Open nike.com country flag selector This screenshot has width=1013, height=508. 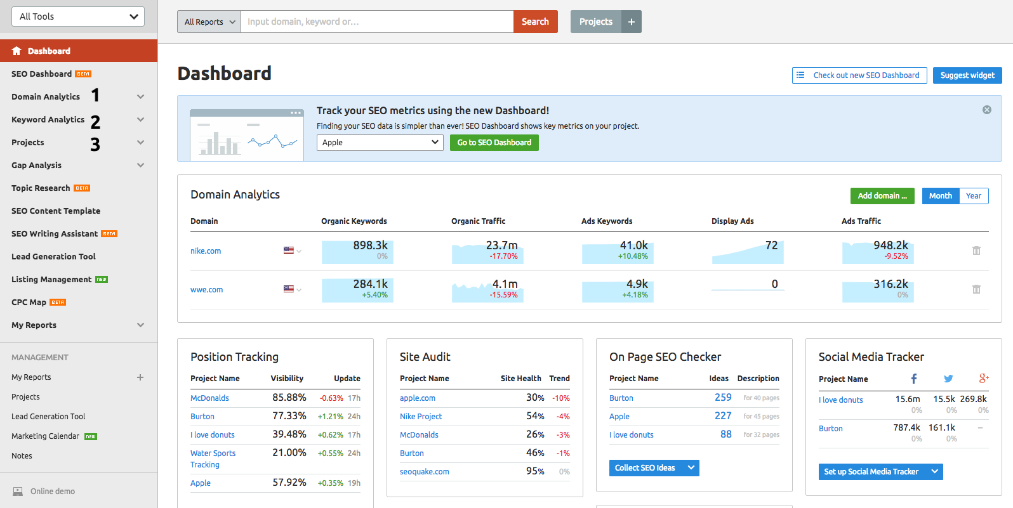(x=293, y=251)
